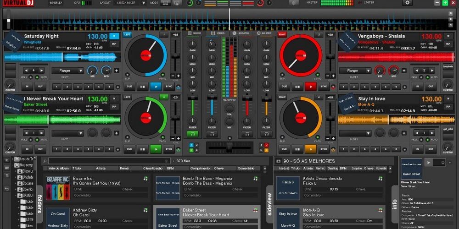Click the sideview list icon next to 90 - SÓ AS MELHORES
Viewport: 459px width, 229px height.
279,161
